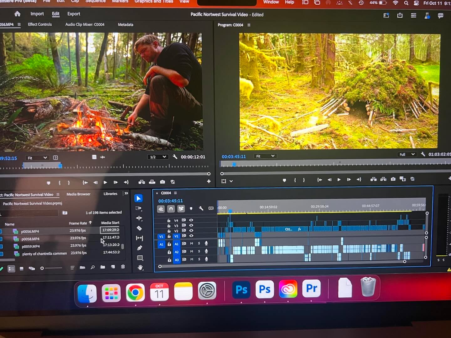Add a marker in the timeline header

point(191,209)
